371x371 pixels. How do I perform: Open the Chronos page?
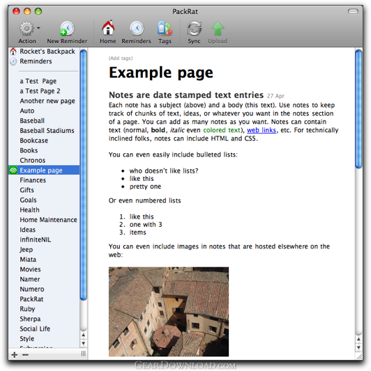(33, 160)
